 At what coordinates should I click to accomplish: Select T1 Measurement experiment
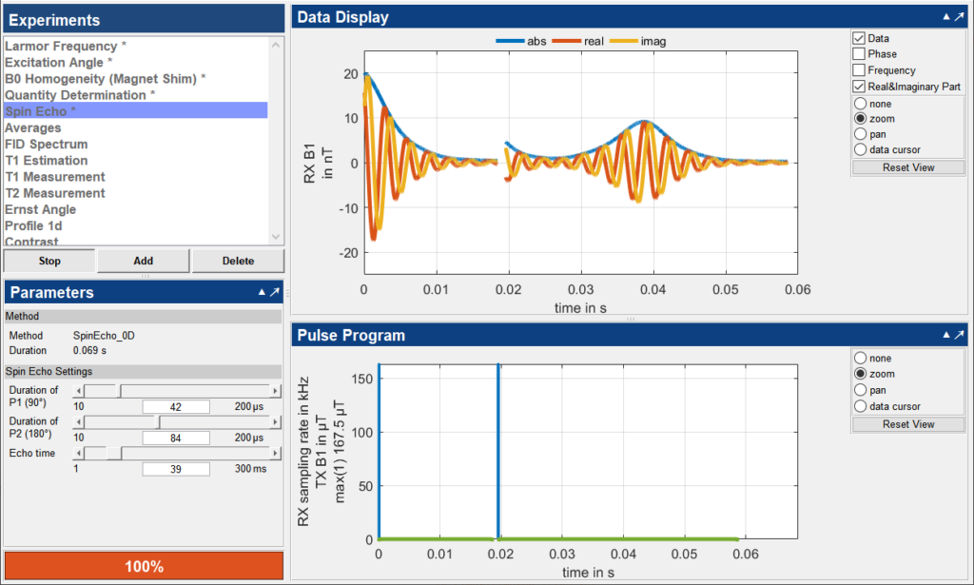click(x=55, y=177)
